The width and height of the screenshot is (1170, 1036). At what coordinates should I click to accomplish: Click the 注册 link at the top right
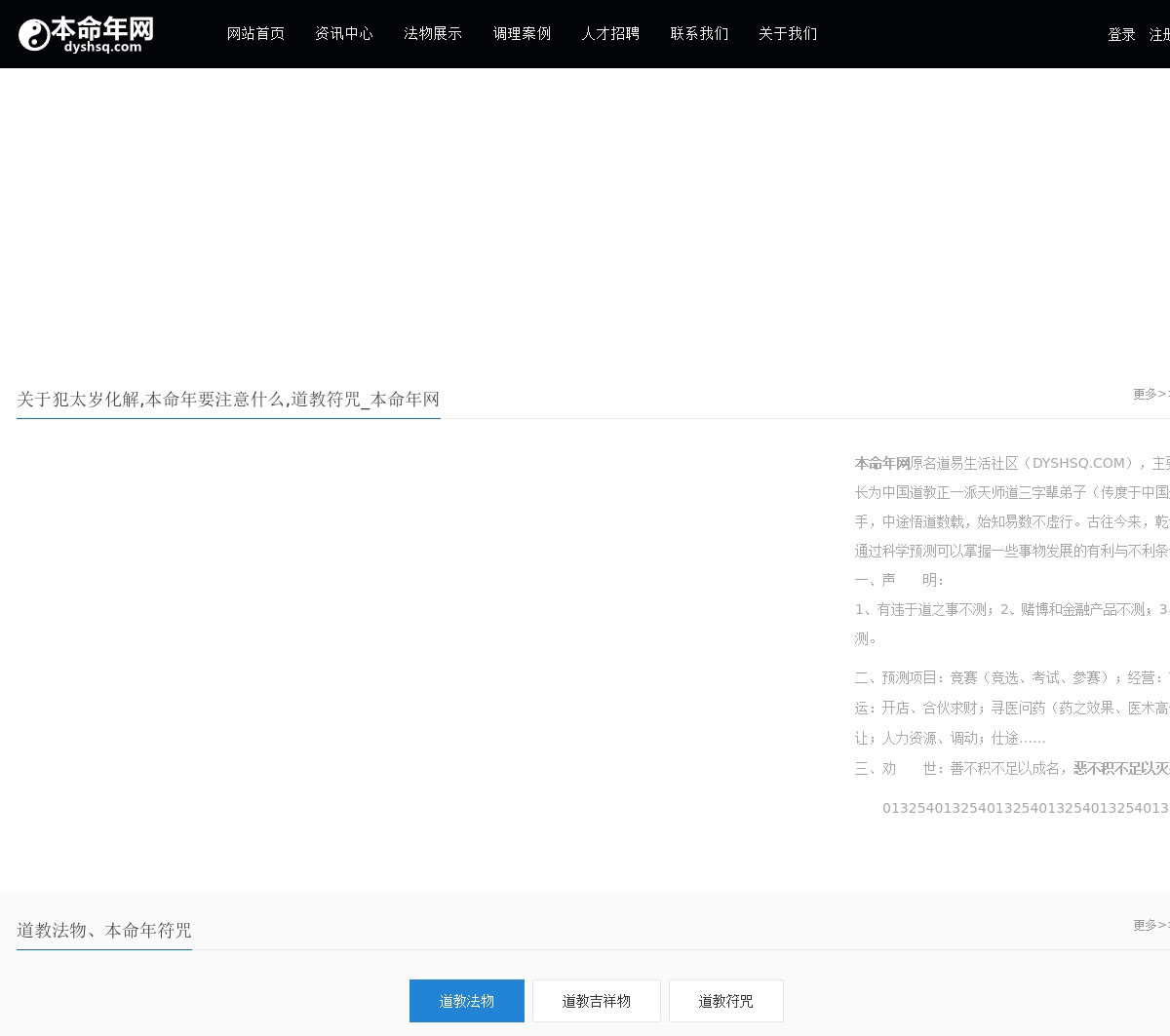(1159, 35)
